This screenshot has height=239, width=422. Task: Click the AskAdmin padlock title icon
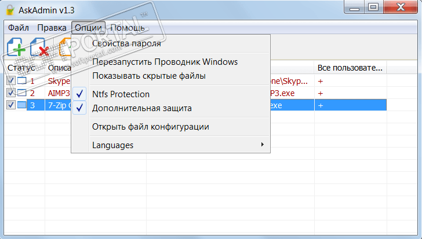[9, 8]
